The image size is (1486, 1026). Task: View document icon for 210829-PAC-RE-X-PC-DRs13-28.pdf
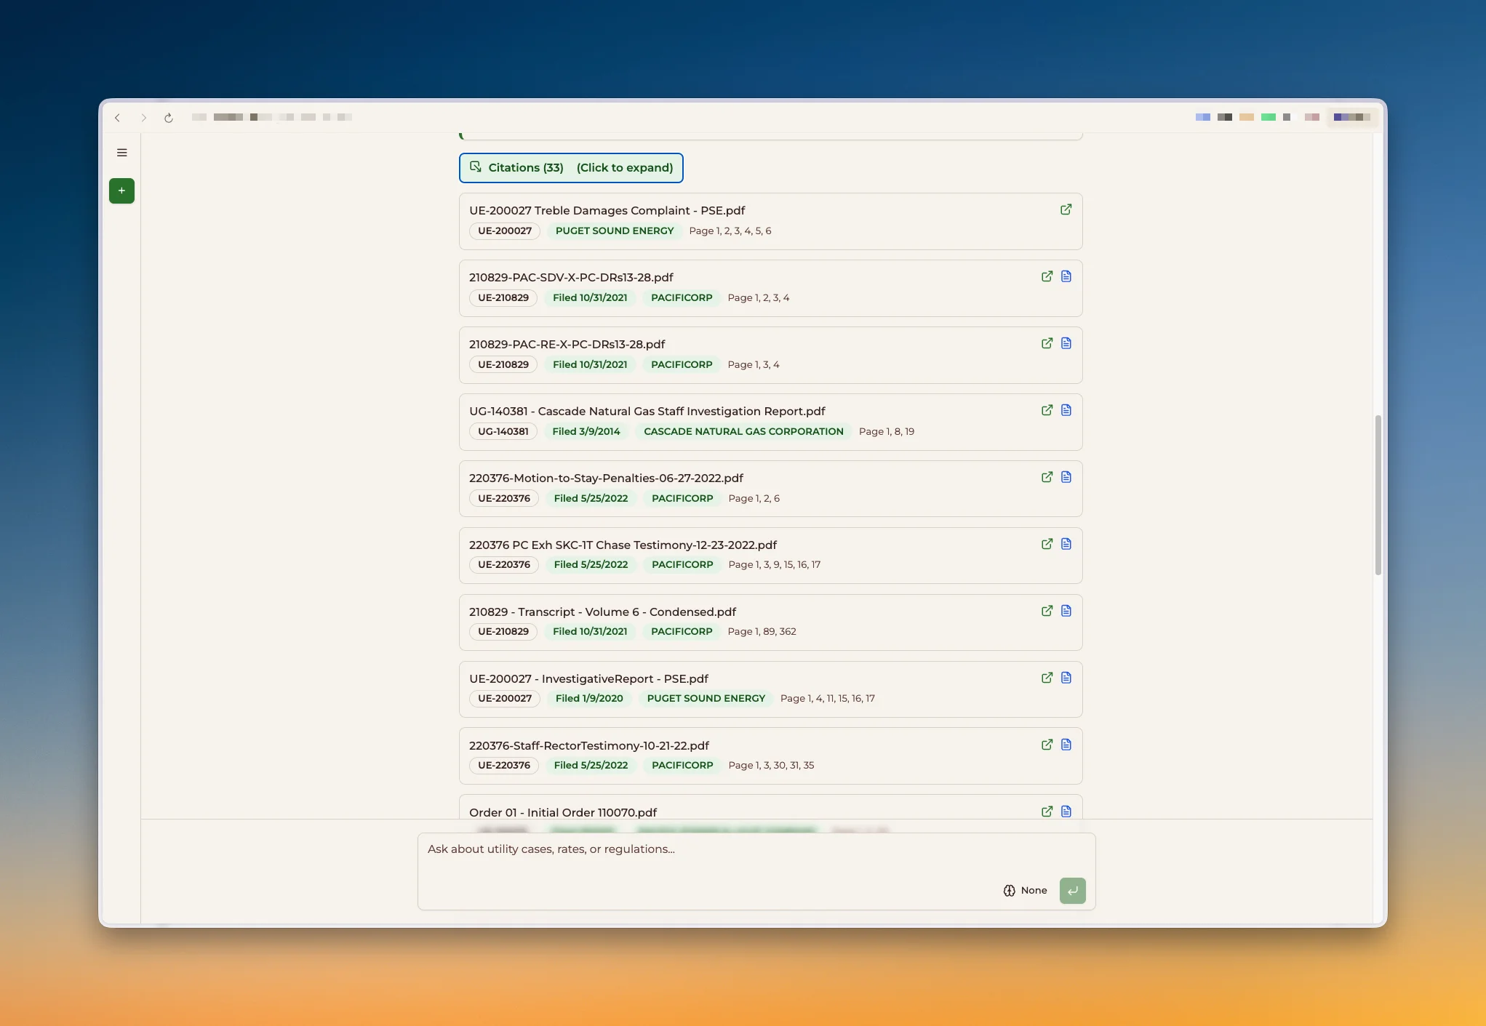click(1066, 343)
